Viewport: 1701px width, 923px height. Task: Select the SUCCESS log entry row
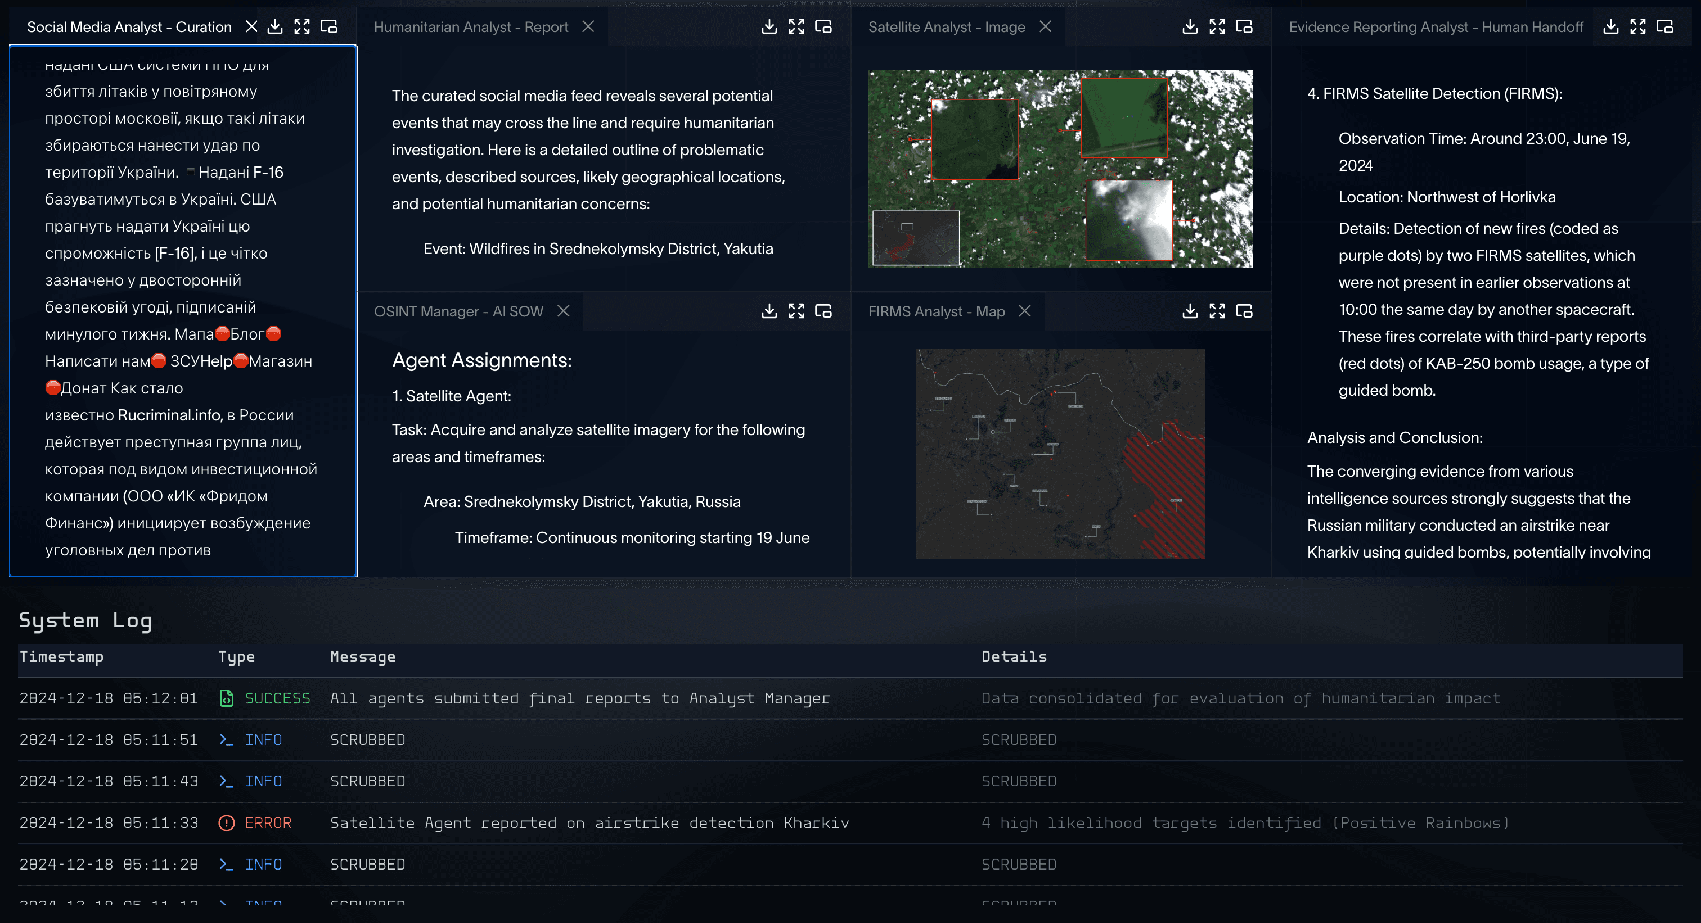tap(579, 698)
